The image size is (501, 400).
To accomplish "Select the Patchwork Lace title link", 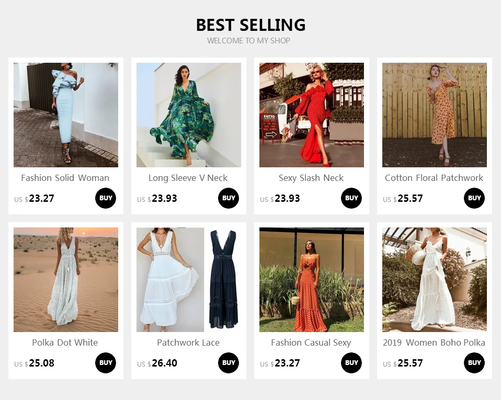I will (x=188, y=342).
